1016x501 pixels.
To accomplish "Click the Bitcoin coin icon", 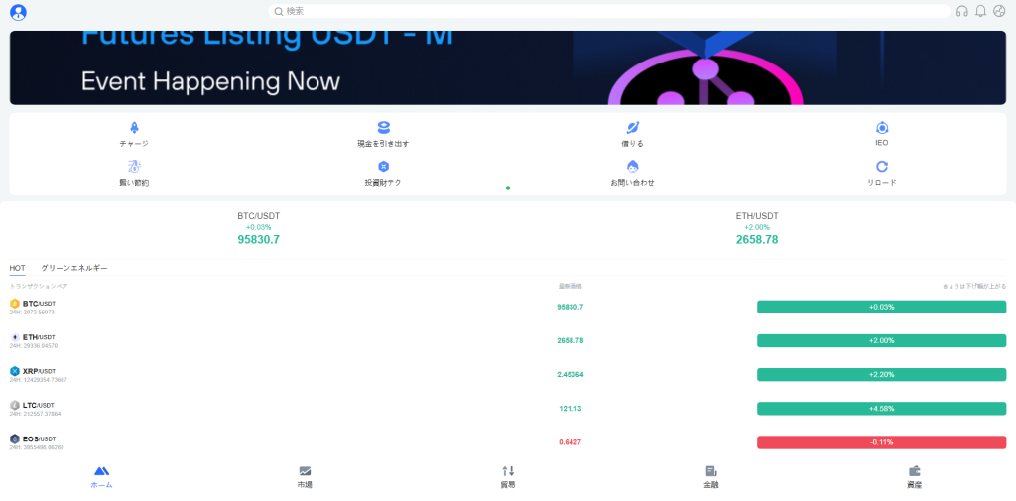I will tap(15, 304).
